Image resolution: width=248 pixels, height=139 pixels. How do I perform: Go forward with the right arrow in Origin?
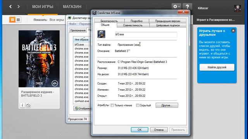coord(19,7)
